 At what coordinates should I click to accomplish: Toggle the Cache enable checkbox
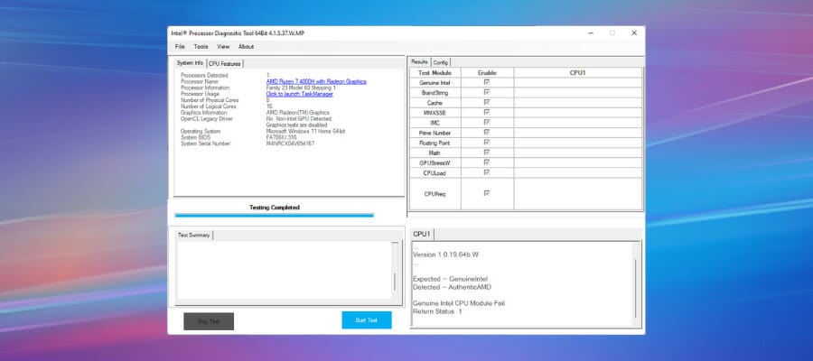pos(487,103)
